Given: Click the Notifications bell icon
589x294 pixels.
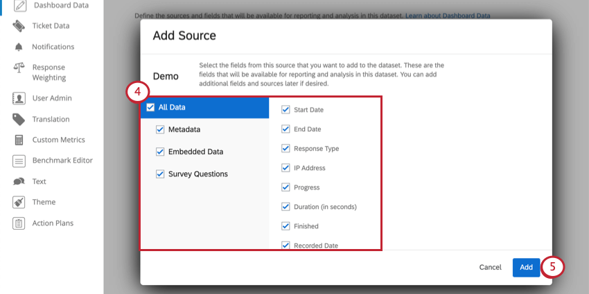Looking at the screenshot, I should click(x=19, y=47).
